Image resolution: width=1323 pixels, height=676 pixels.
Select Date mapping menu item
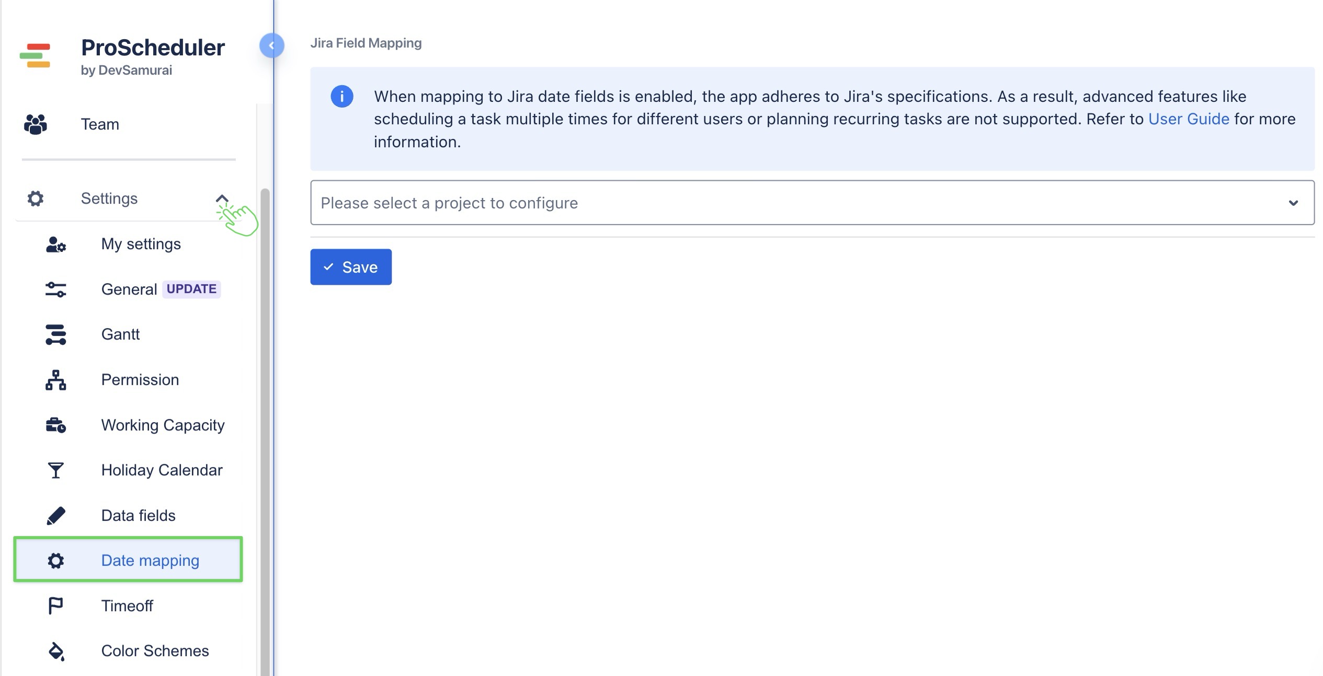coord(128,560)
